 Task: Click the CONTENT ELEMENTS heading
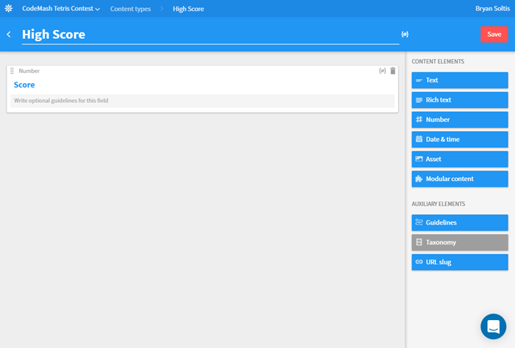point(438,61)
